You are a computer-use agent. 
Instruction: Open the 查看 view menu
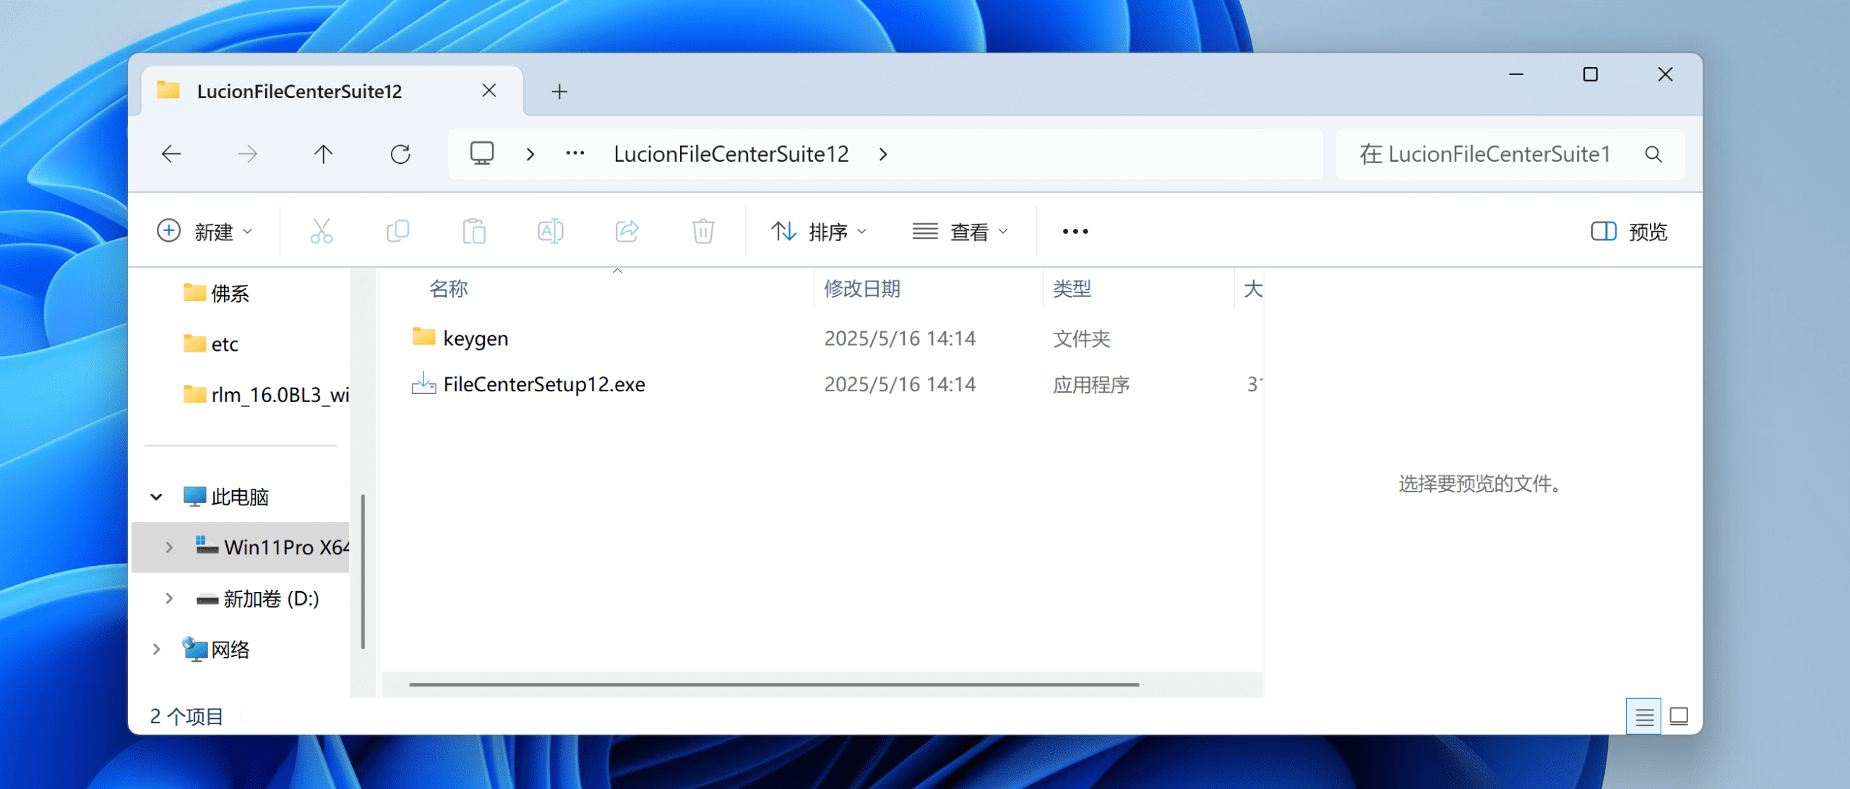pos(960,232)
